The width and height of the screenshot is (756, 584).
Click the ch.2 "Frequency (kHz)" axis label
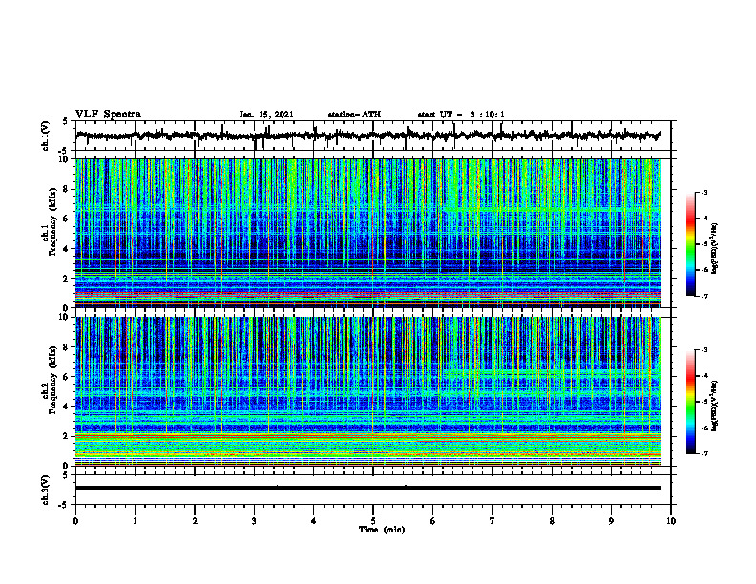tap(52, 380)
